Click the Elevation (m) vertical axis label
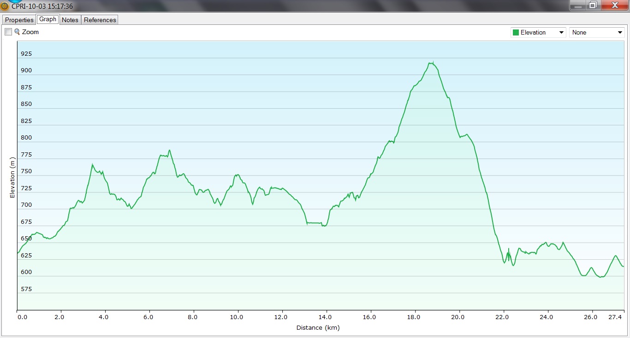 click(x=12, y=177)
